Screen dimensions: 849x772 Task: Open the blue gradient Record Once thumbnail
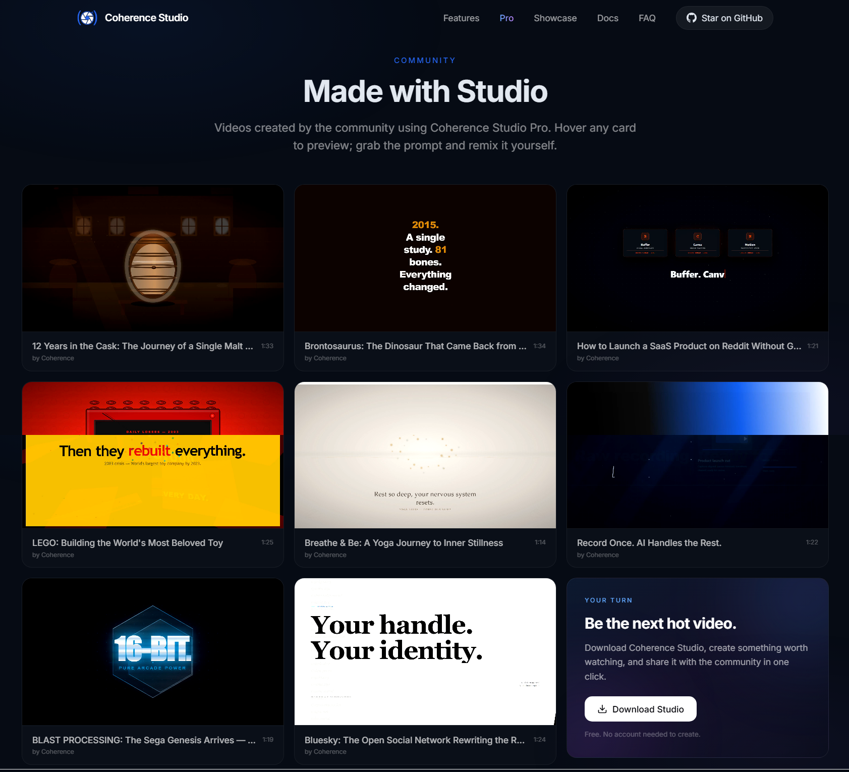pyautogui.click(x=698, y=455)
